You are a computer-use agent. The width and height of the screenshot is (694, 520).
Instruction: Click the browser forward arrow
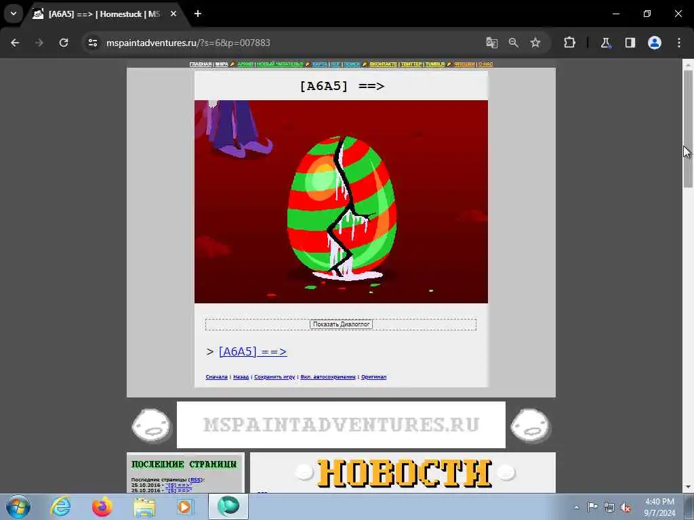click(x=39, y=43)
